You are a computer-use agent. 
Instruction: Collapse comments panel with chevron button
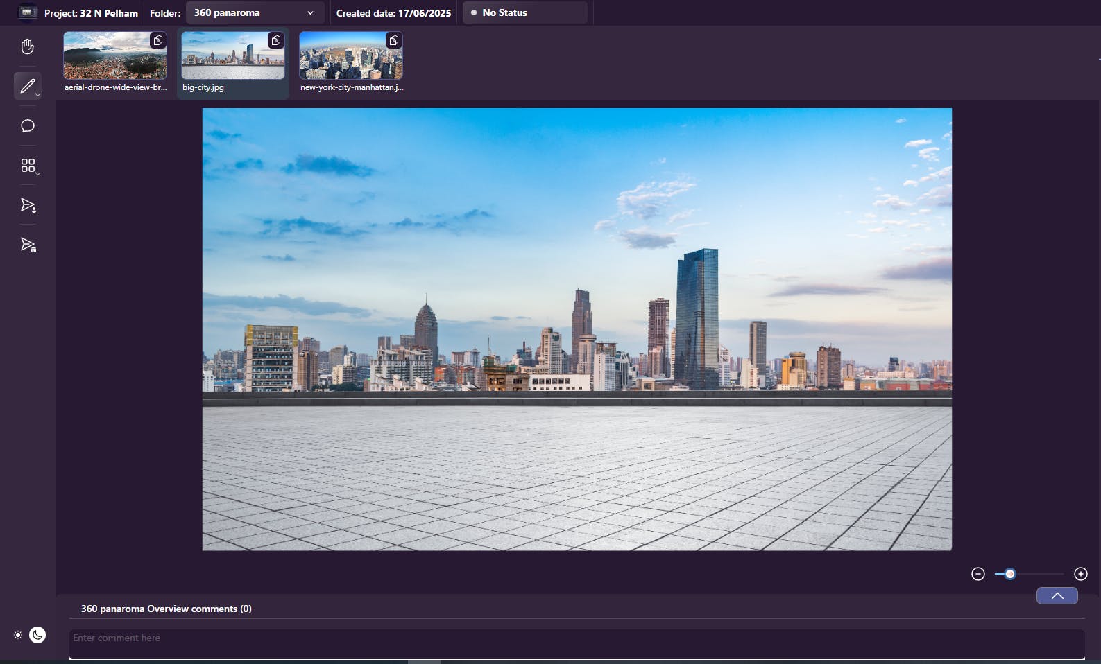1057,595
